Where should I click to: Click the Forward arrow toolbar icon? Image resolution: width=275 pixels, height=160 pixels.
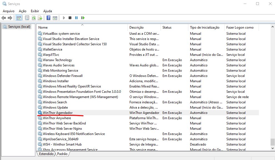[x=10, y=18]
